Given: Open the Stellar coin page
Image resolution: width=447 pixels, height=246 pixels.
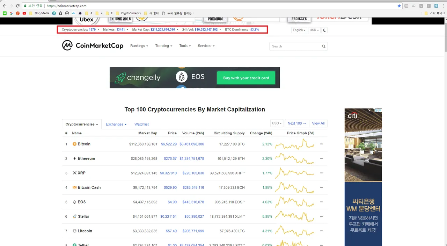Looking at the screenshot, I should tap(83, 216).
